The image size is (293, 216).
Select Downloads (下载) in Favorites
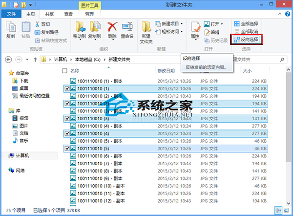(20, 81)
